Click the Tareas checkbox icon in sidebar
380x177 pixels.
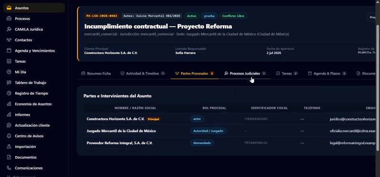click(x=9, y=61)
